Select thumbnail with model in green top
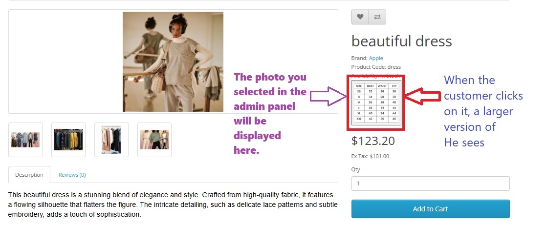 pyautogui.click(x=154, y=140)
